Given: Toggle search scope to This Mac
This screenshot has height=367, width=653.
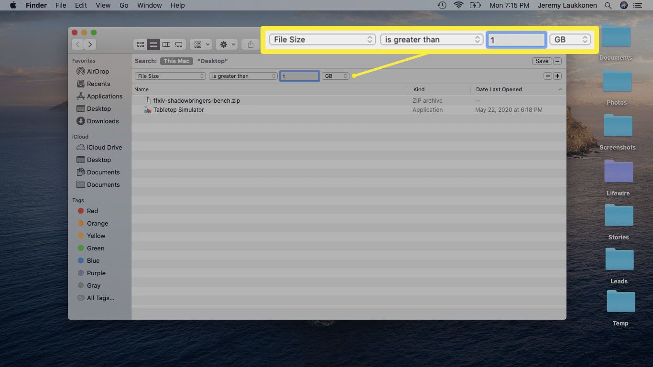Looking at the screenshot, I should coord(176,61).
